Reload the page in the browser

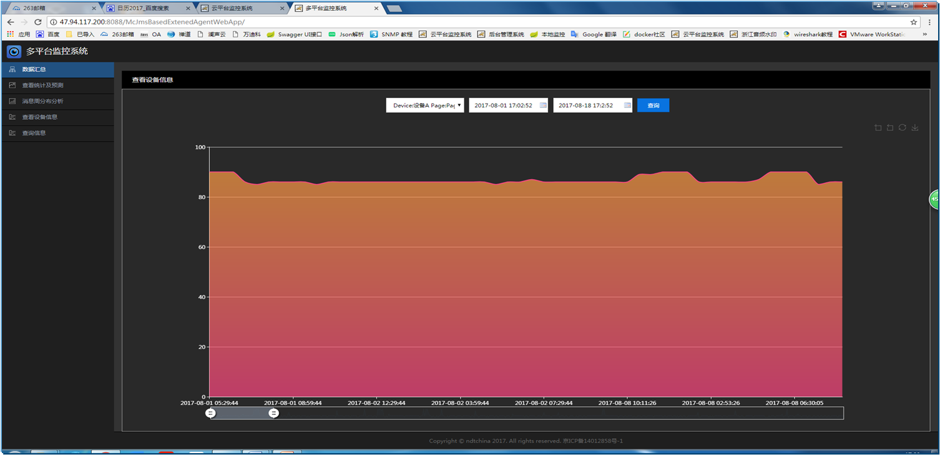(37, 22)
